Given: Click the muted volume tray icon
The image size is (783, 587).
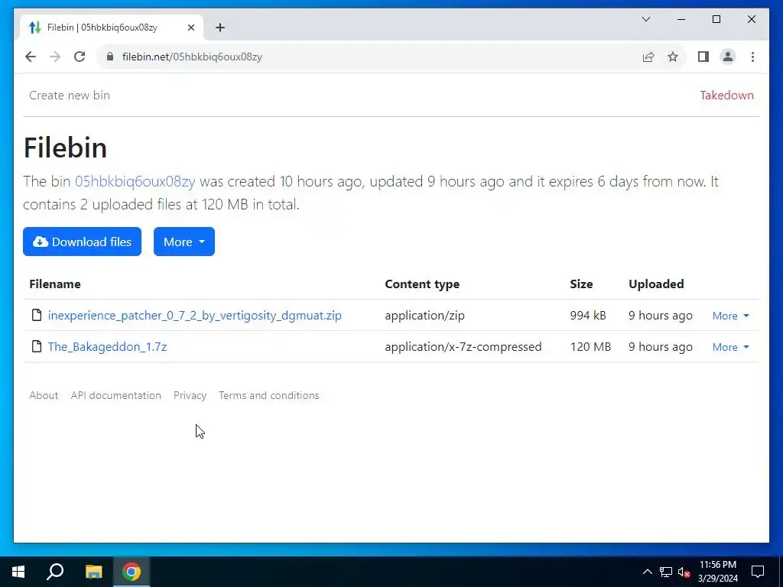Looking at the screenshot, I should 684,572.
